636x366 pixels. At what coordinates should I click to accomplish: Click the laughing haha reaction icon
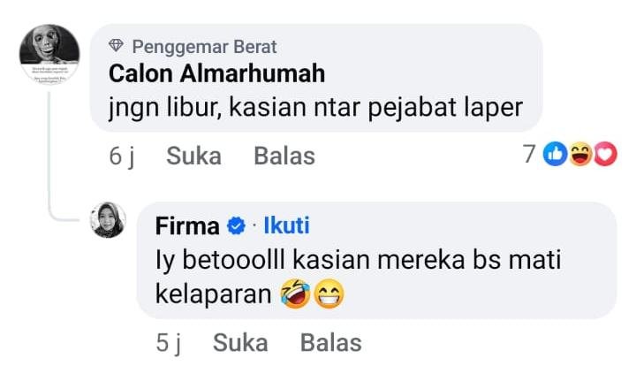click(580, 154)
